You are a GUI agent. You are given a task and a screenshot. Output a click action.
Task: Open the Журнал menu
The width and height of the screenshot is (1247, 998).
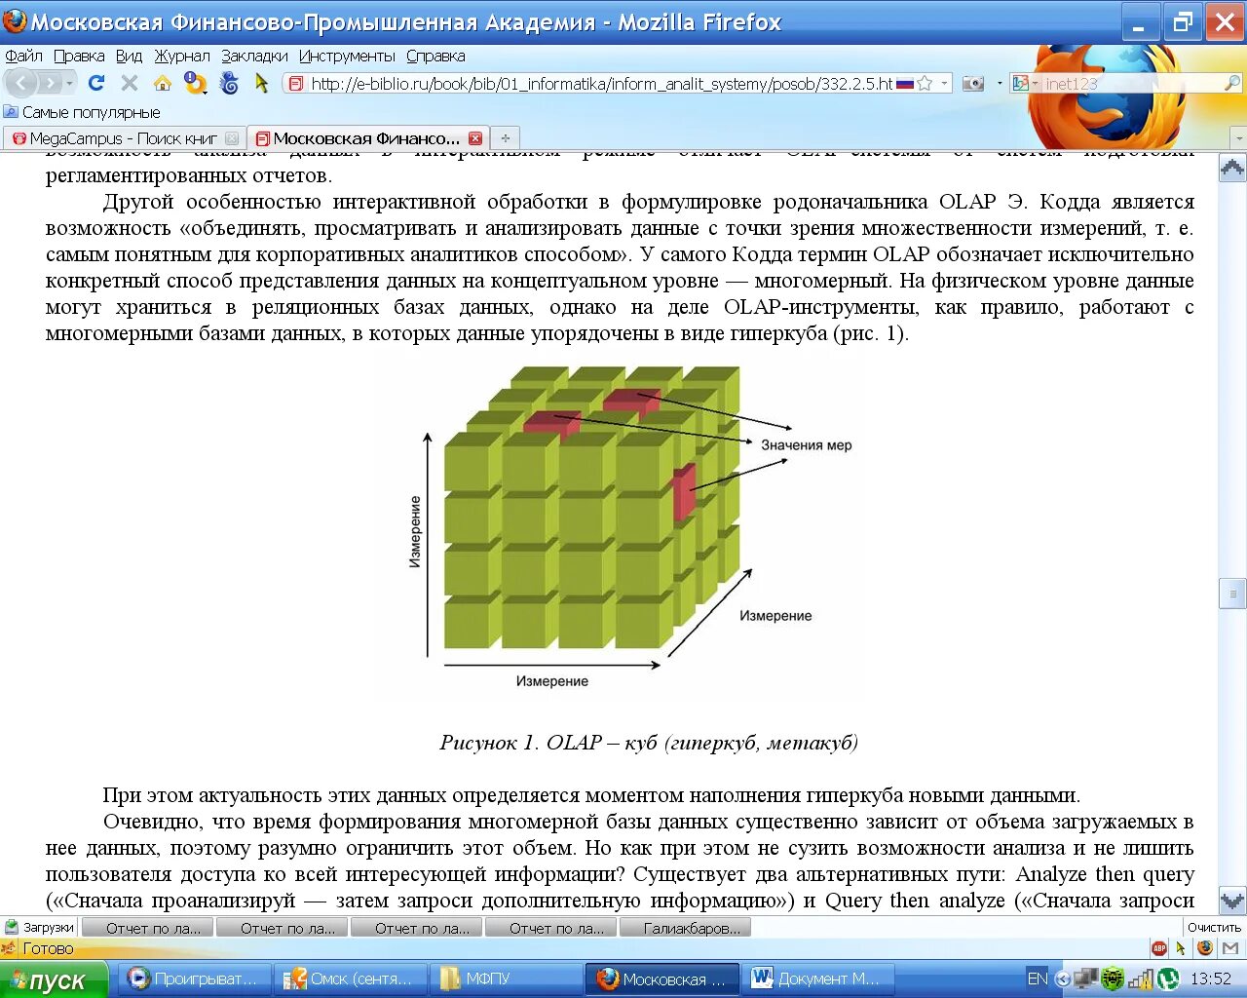pos(182,56)
